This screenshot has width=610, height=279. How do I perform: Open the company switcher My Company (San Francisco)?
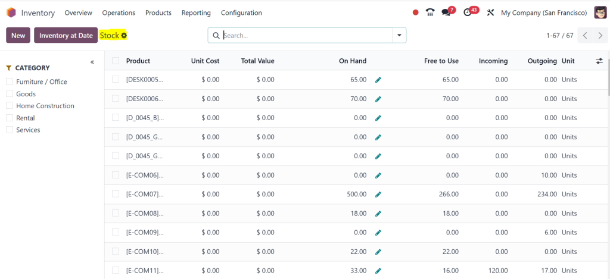pyautogui.click(x=544, y=13)
